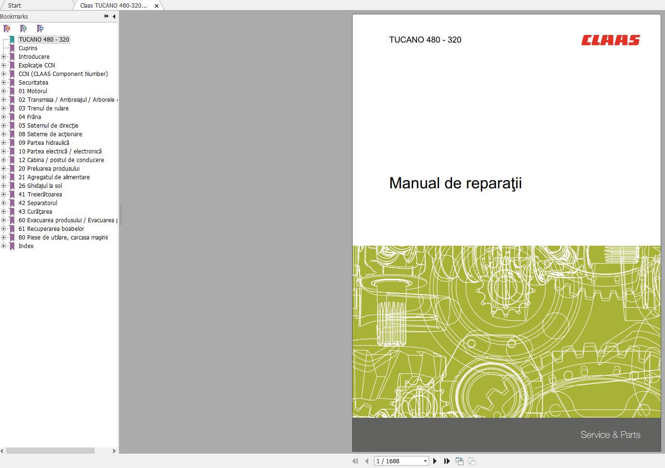Click the previous view icon
The image size is (665, 468).
(x=460, y=461)
